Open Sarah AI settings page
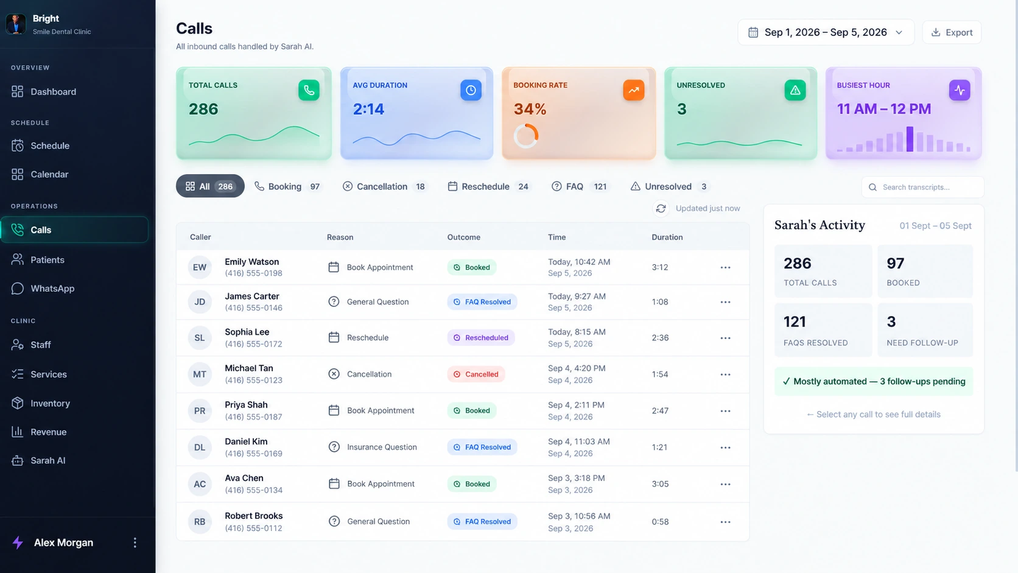 [x=38, y=460]
